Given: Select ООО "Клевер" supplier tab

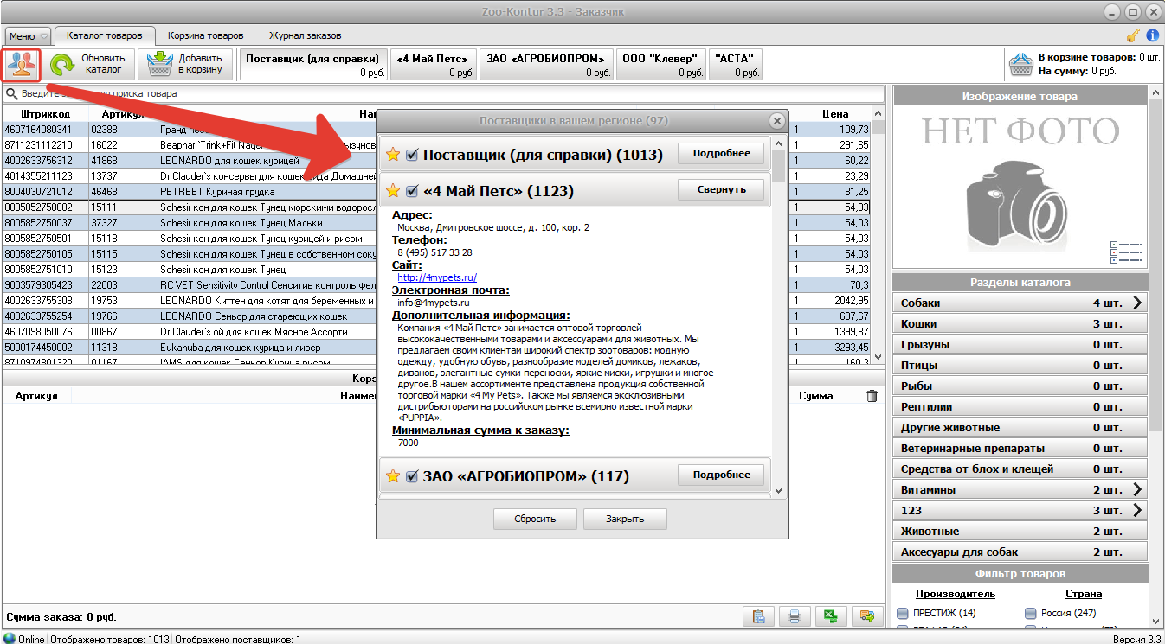Looking at the screenshot, I should coord(660,65).
